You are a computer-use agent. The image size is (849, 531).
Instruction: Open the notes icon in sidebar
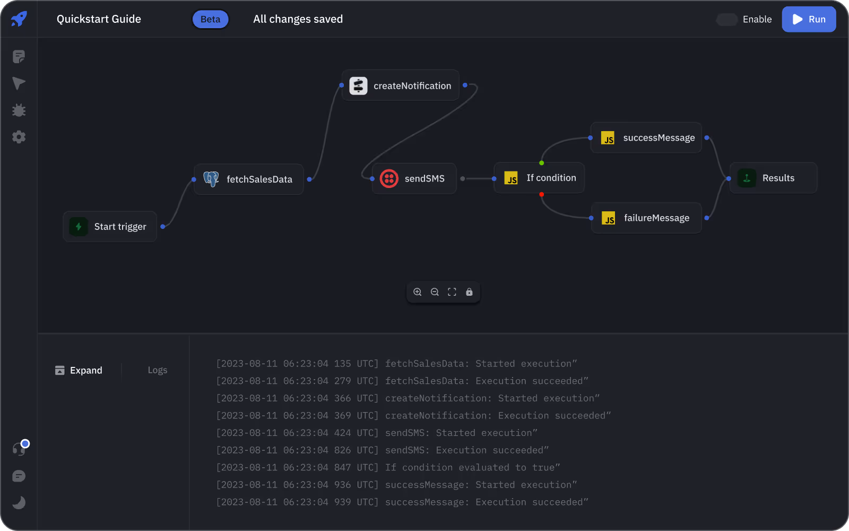click(19, 57)
